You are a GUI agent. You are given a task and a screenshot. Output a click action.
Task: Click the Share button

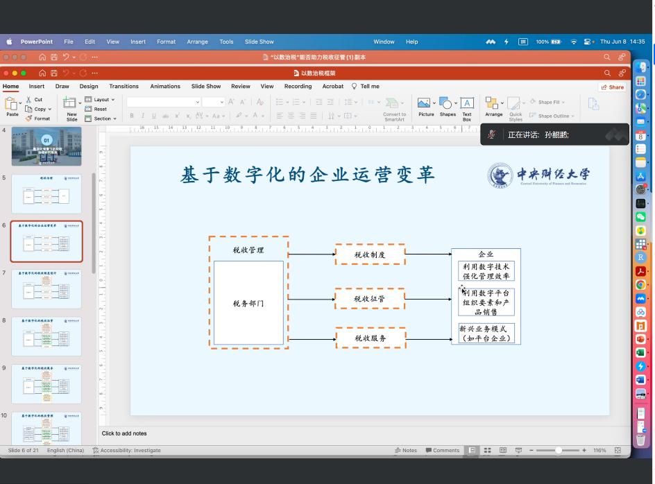point(613,87)
